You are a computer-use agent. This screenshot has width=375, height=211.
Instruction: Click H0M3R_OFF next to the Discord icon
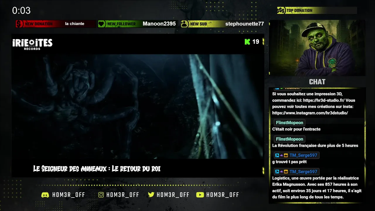pyautogui.click(x=69, y=195)
